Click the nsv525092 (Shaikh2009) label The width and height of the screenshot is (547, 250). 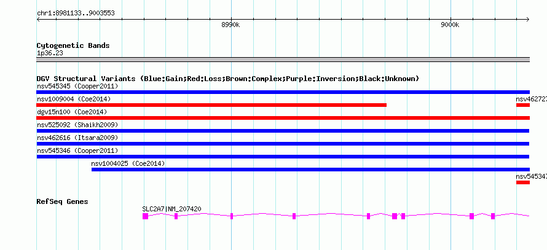[77, 125]
